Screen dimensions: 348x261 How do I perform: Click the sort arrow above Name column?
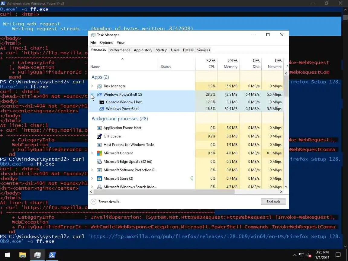(x=122, y=59)
